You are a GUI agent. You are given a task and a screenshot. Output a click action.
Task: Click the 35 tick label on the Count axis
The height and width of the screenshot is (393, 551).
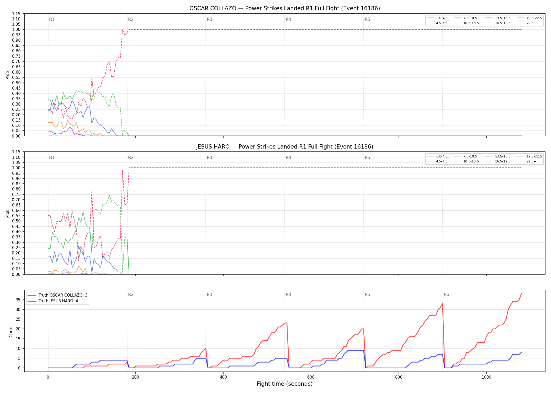click(18, 300)
